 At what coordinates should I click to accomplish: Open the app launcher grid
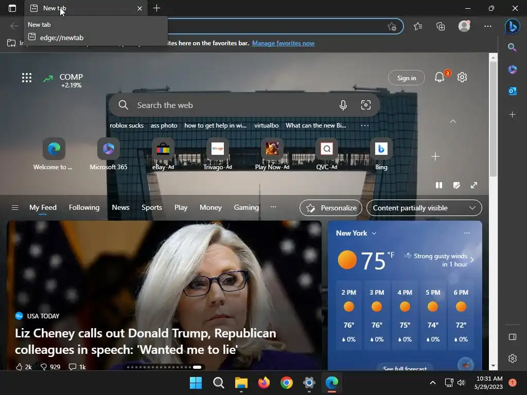click(x=27, y=78)
